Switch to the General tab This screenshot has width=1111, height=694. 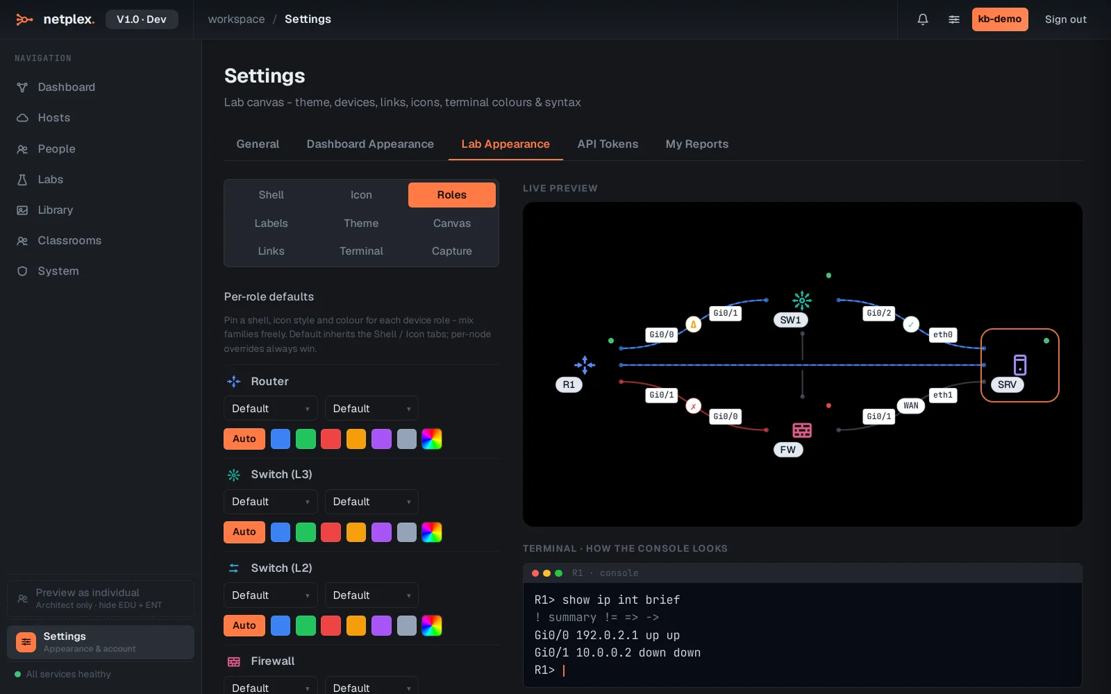click(258, 144)
